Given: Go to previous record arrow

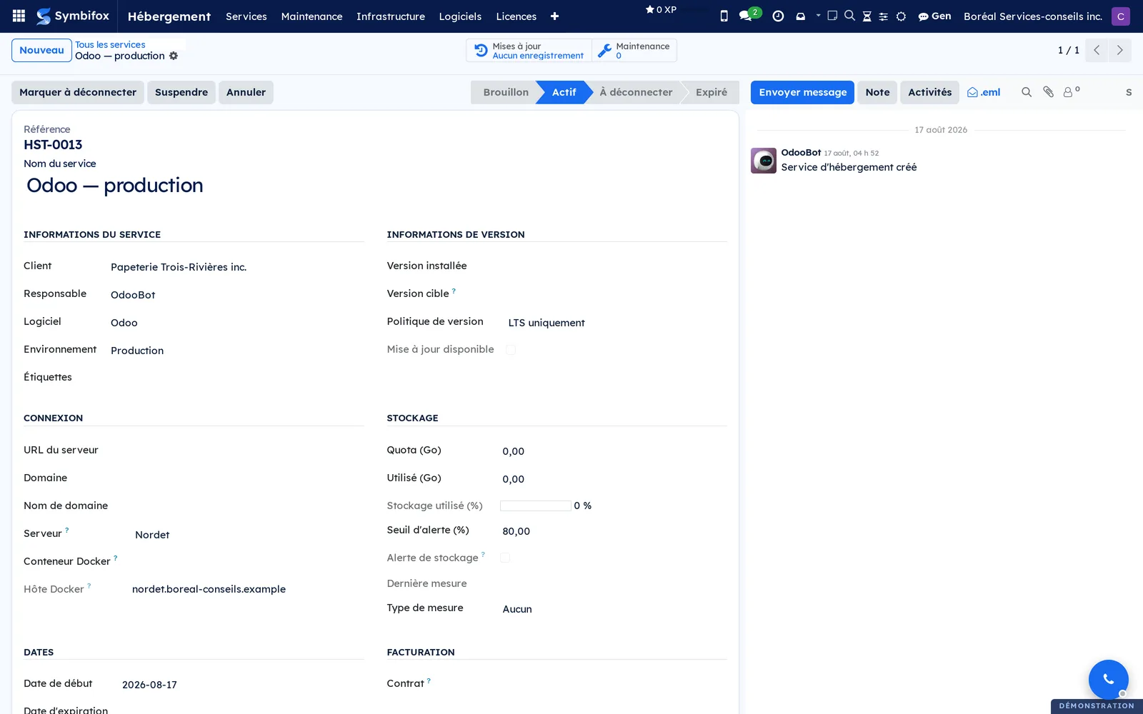Looking at the screenshot, I should point(1097,50).
